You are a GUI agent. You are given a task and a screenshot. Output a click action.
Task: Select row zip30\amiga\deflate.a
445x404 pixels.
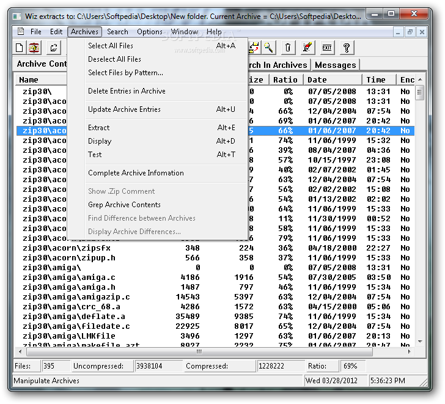[x=216, y=317]
